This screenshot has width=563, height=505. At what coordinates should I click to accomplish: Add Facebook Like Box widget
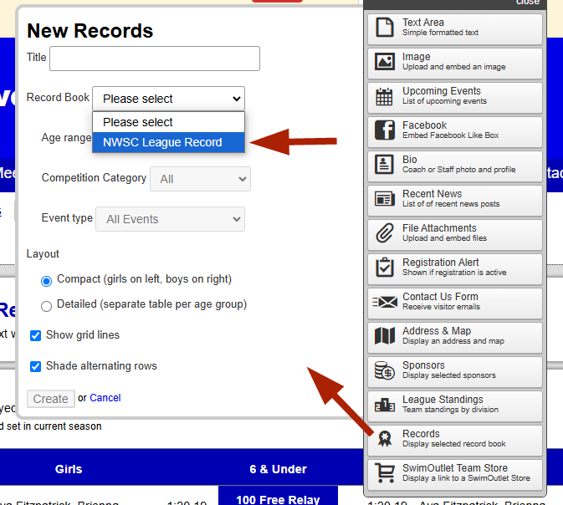point(455,132)
